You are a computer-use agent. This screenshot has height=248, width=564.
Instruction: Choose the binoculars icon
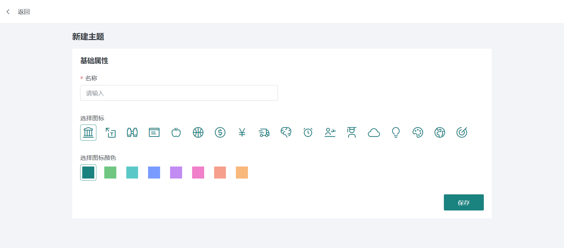tap(132, 133)
